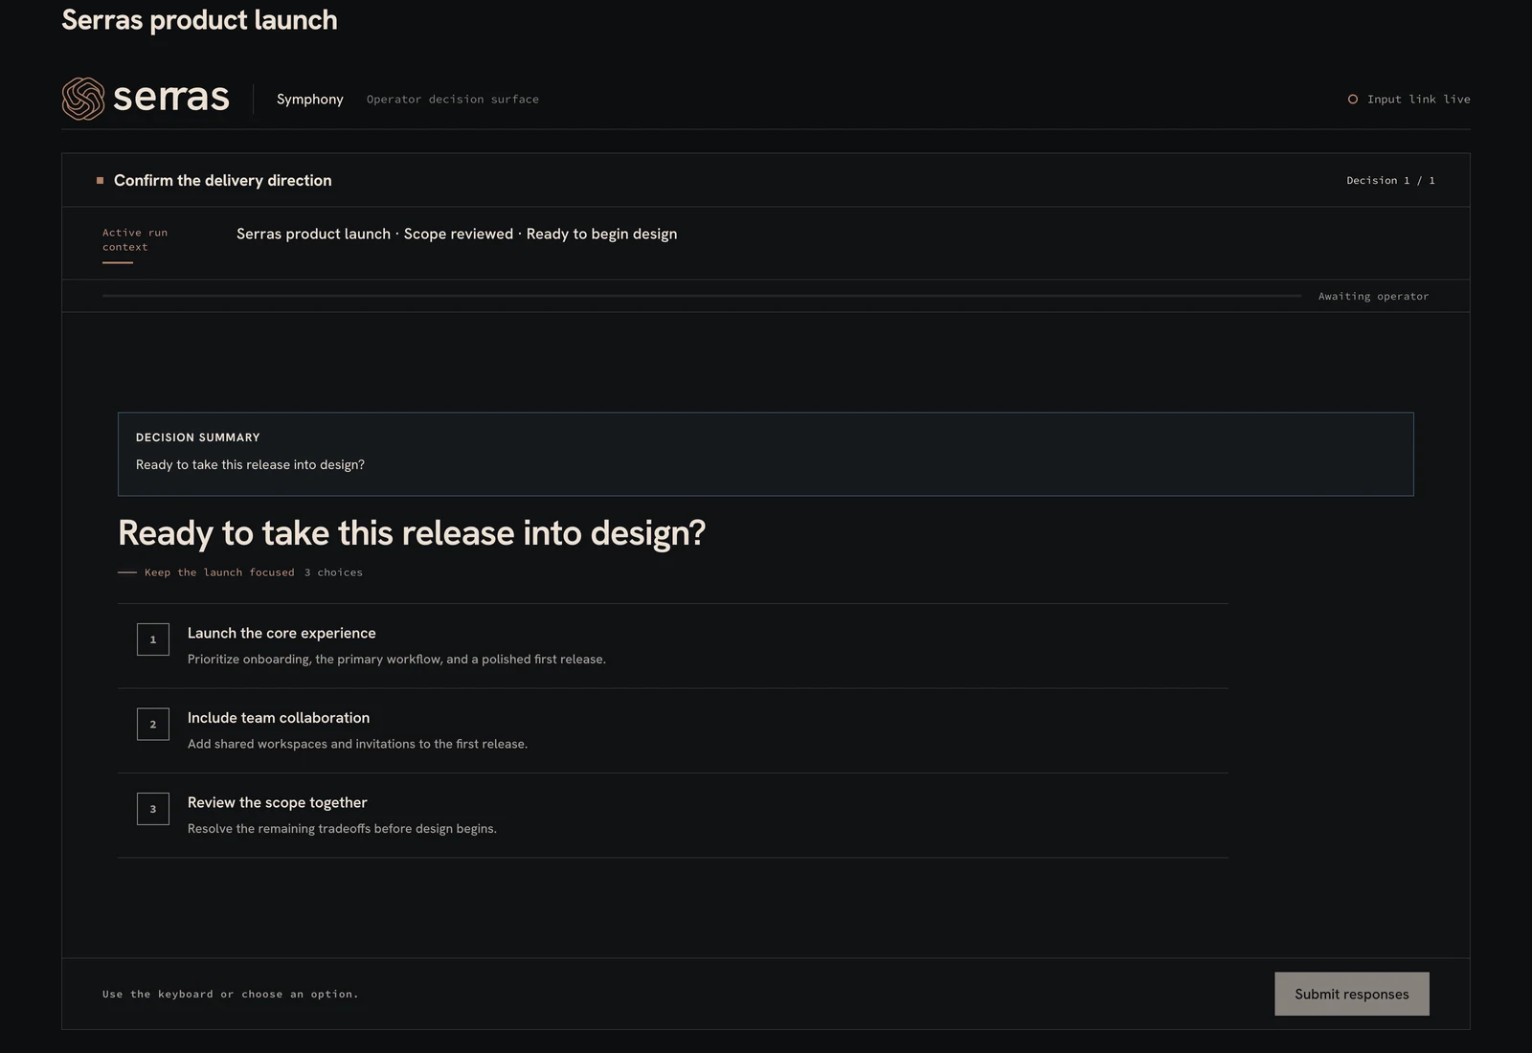Submit responses with the bottom button
This screenshot has height=1053, width=1532.
tap(1352, 994)
